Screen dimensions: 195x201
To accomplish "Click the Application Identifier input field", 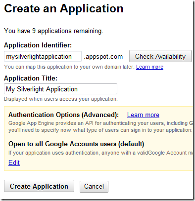I will 43,56.
